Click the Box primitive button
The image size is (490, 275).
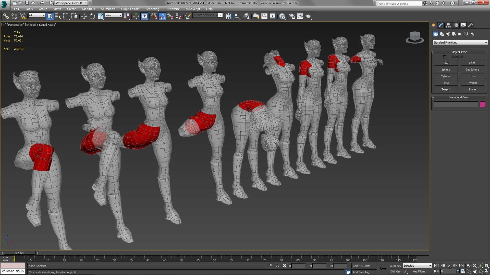pos(446,63)
